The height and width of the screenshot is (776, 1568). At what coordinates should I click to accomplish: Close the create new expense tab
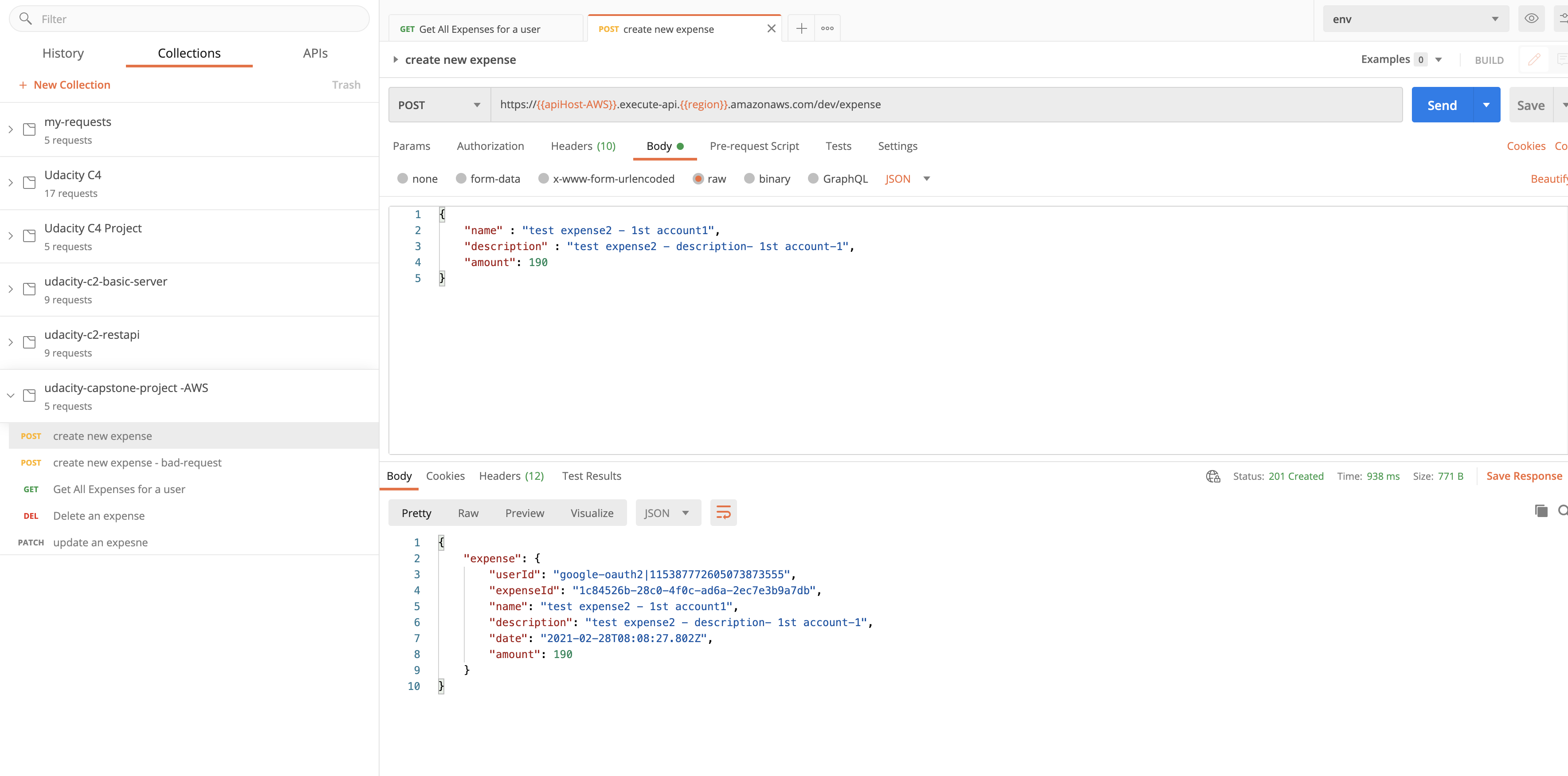[x=771, y=29]
